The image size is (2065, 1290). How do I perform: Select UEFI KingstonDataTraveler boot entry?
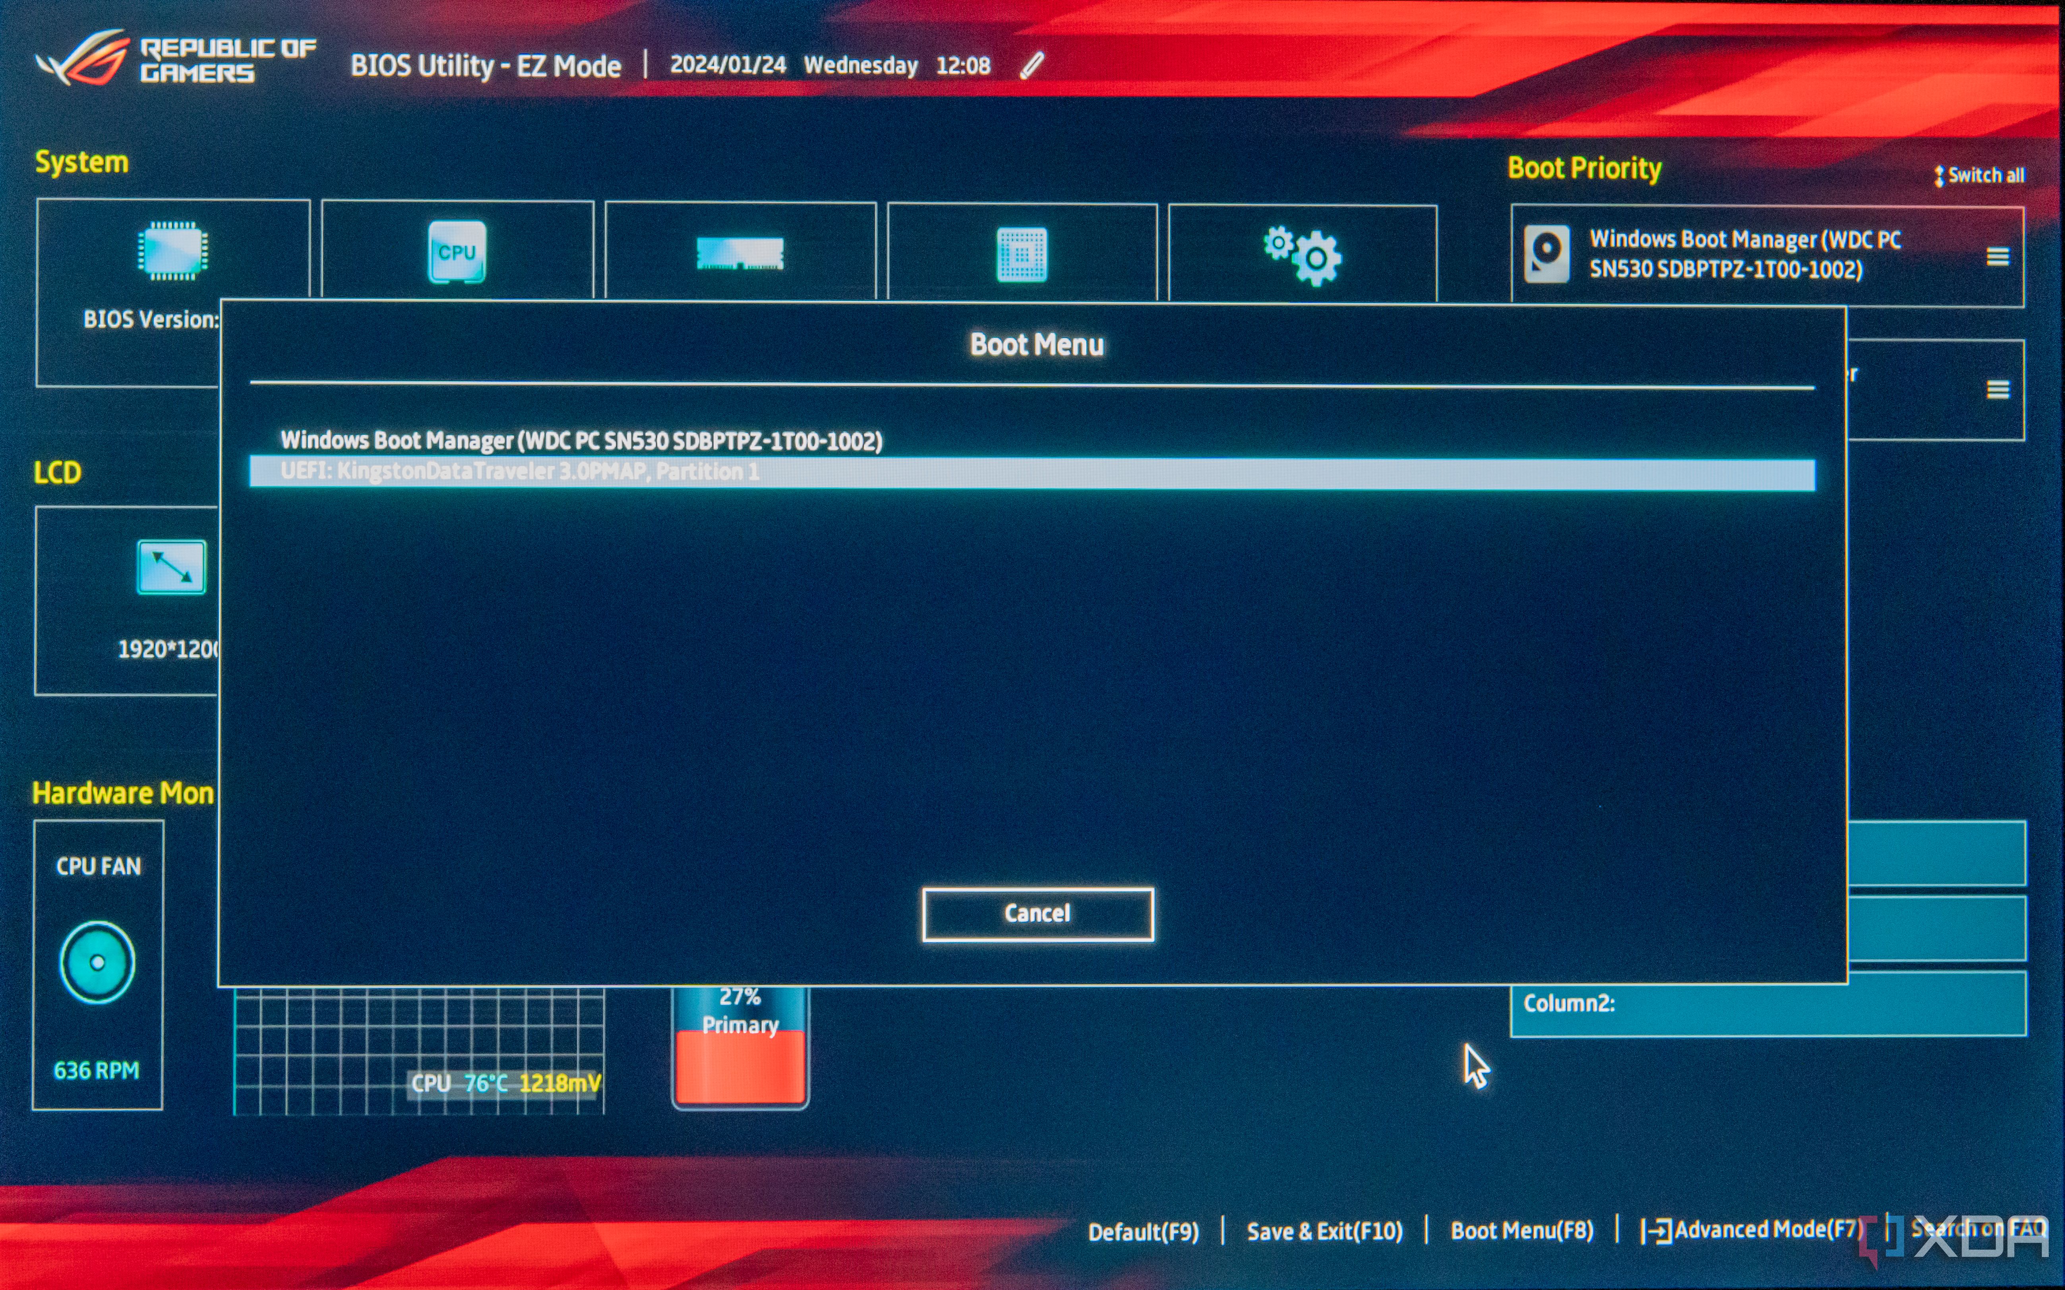(520, 473)
